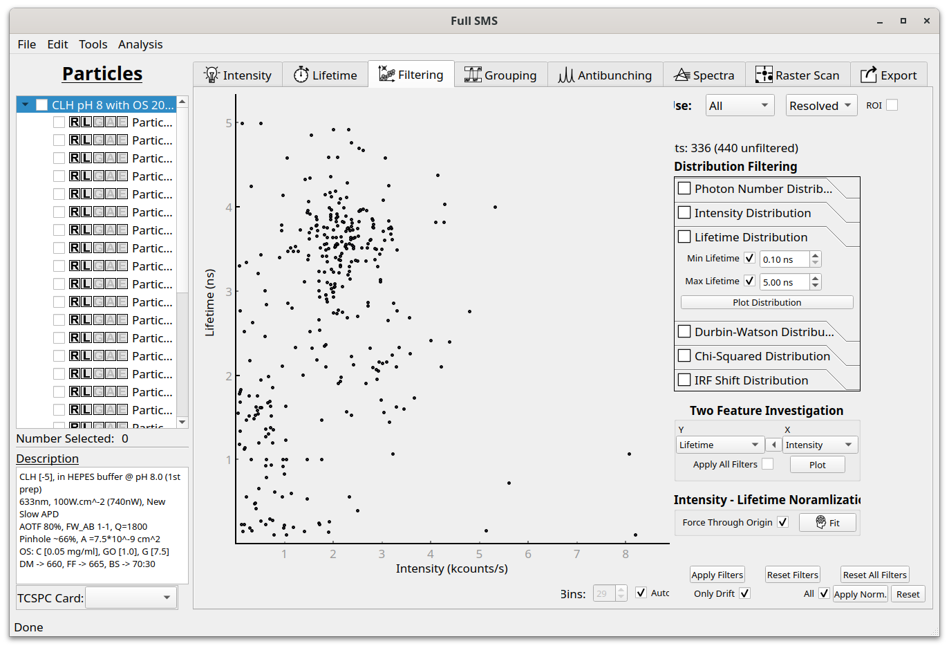This screenshot has height=648, width=949.
Task: Open the TCSPC Card dropdown
Action: pos(131,598)
